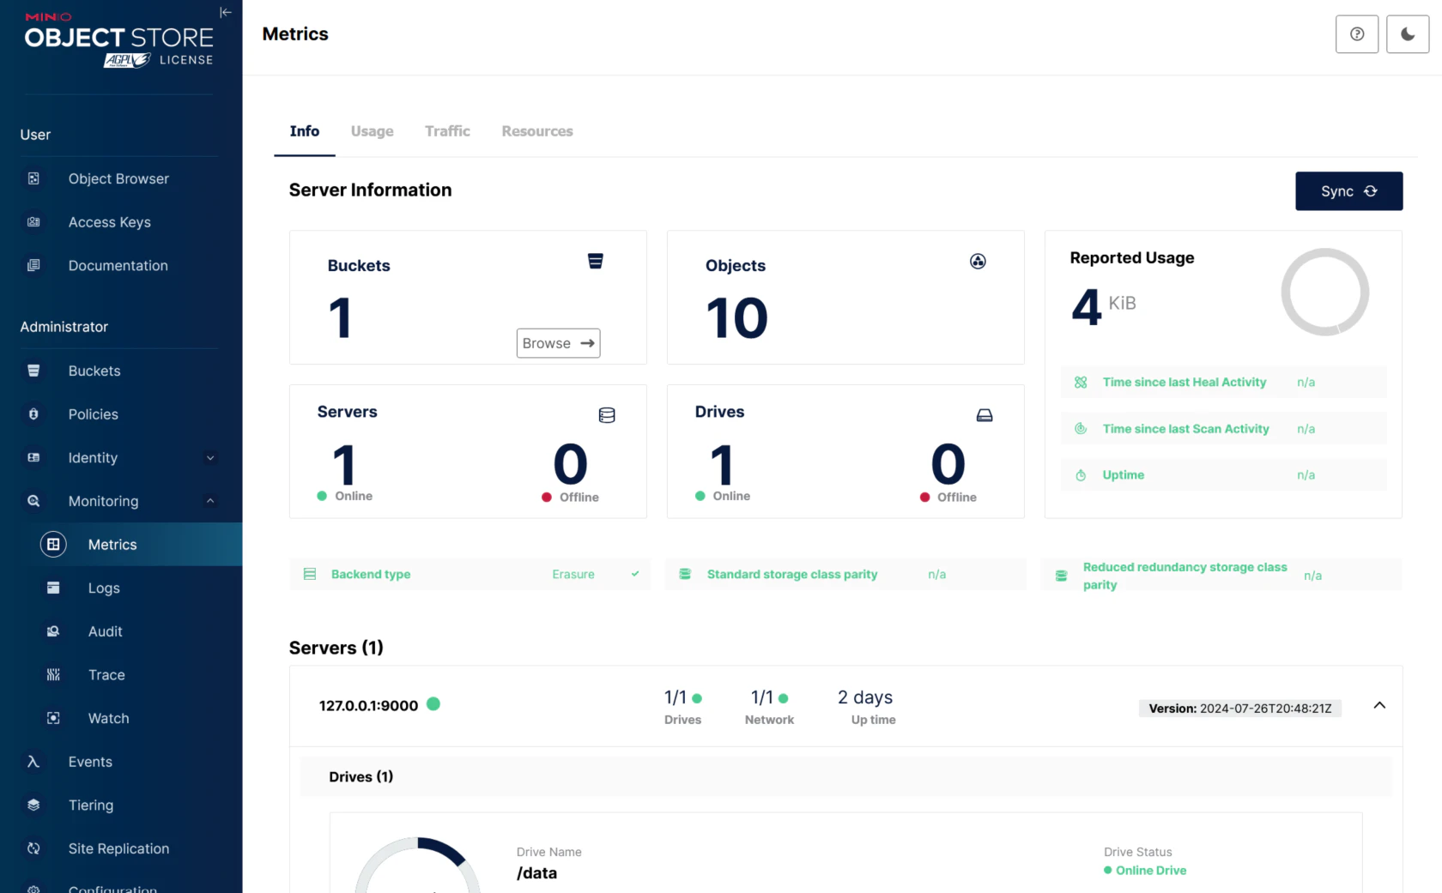Click the Site Replication icon
The width and height of the screenshot is (1442, 893).
(33, 848)
